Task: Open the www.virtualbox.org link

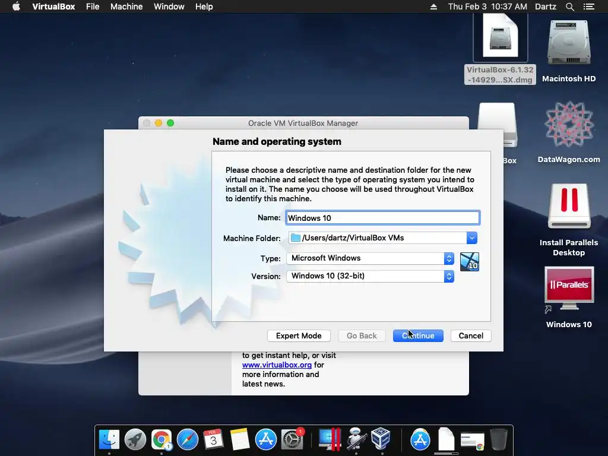Action: [x=277, y=365]
